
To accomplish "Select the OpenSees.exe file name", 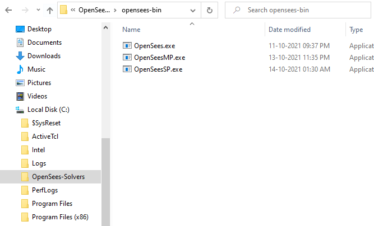I will tap(155, 46).
